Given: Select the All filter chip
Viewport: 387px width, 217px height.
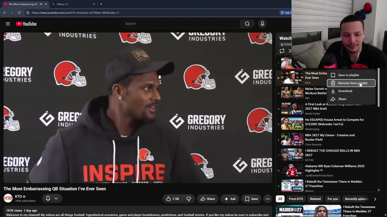Looking at the screenshot, I should (x=280, y=199).
